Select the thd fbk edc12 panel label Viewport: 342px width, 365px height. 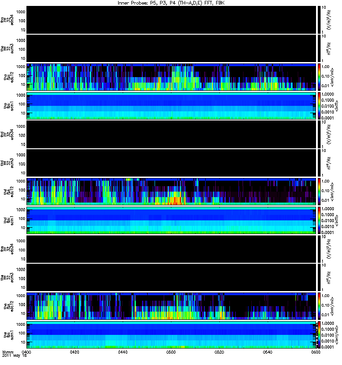pyautogui.click(x=9, y=192)
